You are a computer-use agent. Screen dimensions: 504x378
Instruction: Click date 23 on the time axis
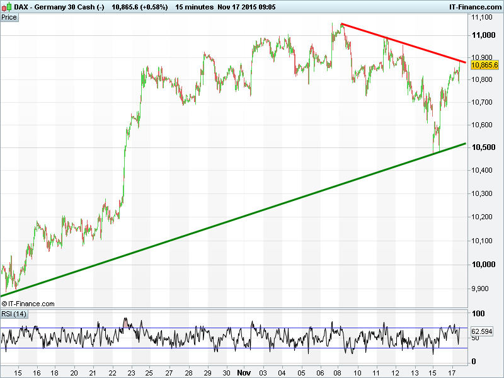(x=130, y=372)
